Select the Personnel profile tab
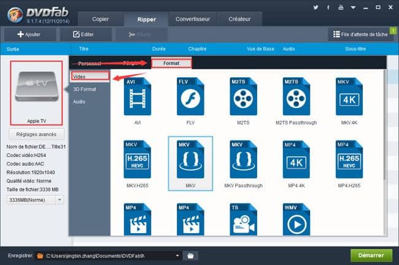 (x=90, y=63)
